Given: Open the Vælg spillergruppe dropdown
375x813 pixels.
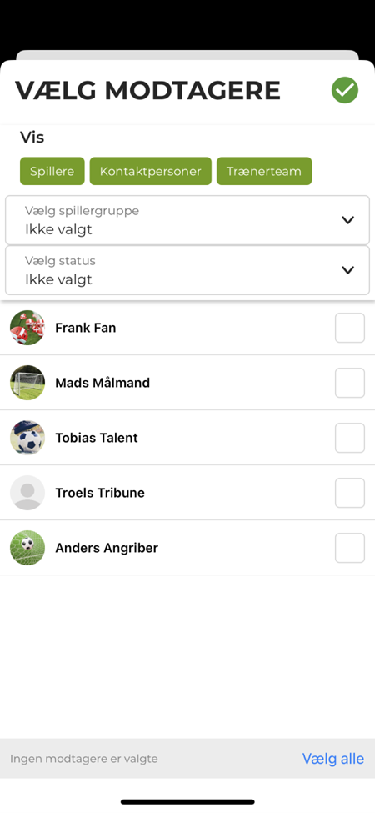Looking at the screenshot, I should click(x=187, y=220).
